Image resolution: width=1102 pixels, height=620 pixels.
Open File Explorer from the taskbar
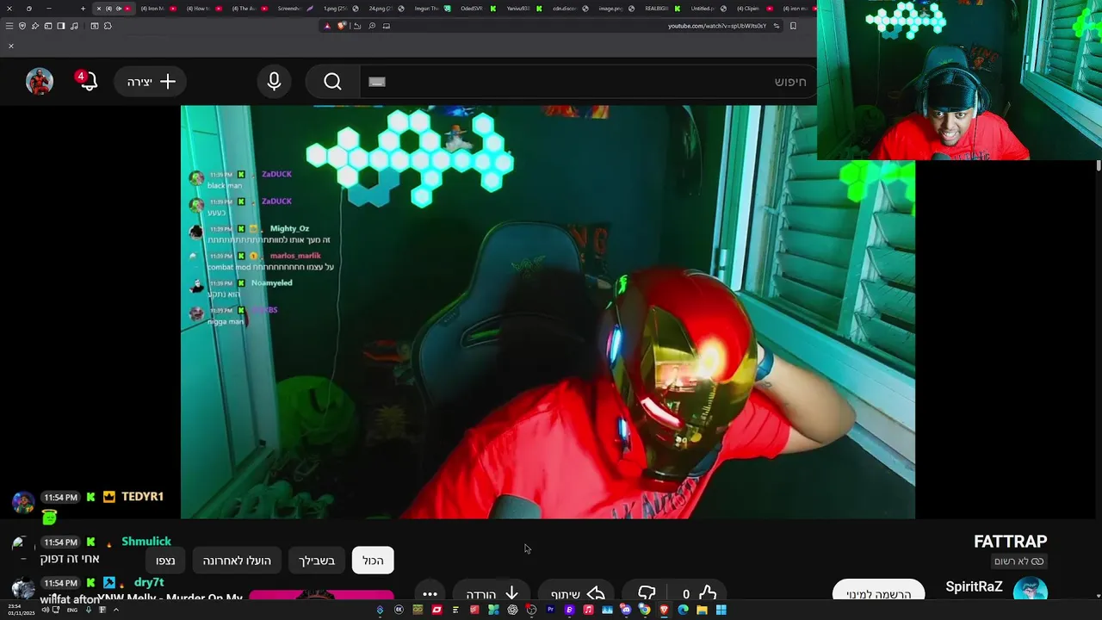[702, 610]
